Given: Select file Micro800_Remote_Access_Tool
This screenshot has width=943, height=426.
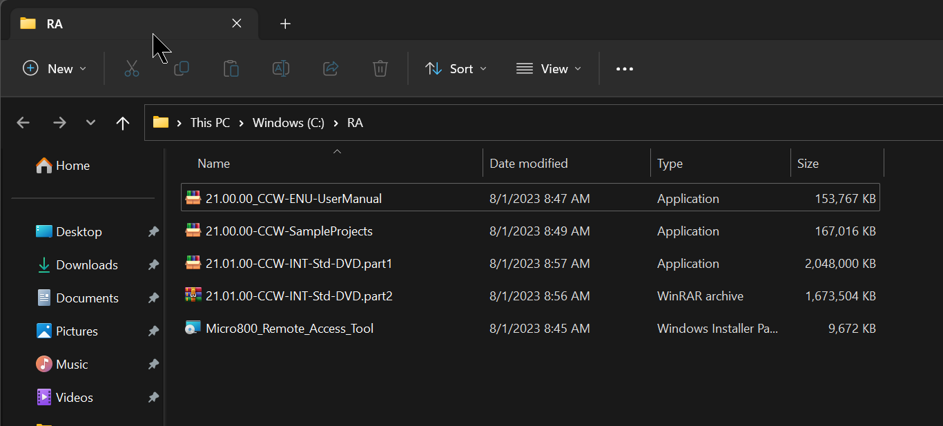Looking at the screenshot, I should (x=530, y=328).
